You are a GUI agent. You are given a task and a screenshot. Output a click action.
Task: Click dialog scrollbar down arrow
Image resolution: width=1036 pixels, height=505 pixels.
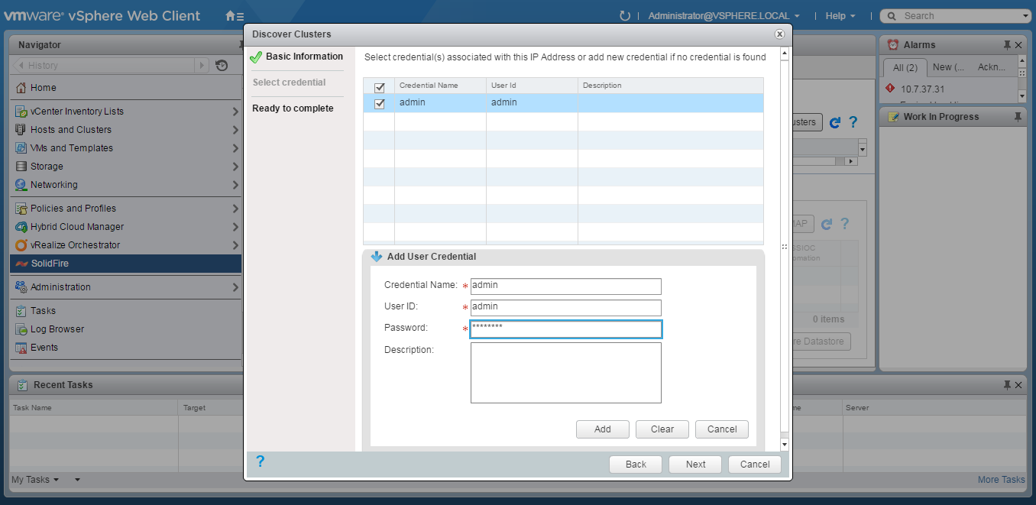click(784, 444)
